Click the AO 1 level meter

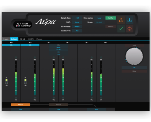click(x=16, y=78)
